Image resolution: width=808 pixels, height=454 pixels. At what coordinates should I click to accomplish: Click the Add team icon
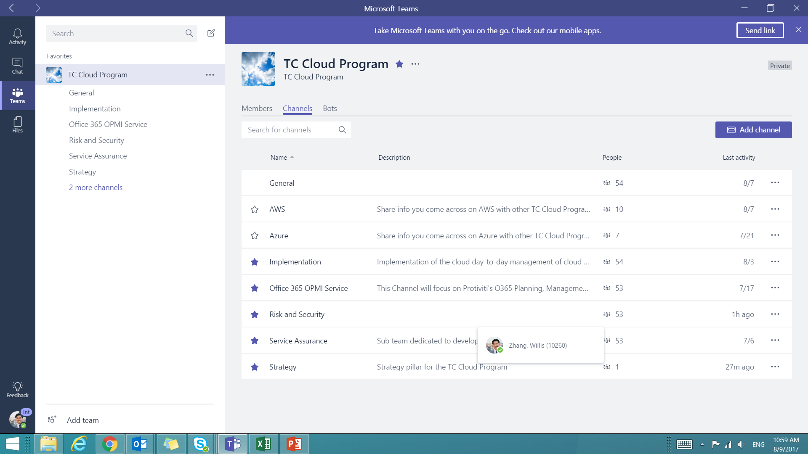pyautogui.click(x=52, y=420)
